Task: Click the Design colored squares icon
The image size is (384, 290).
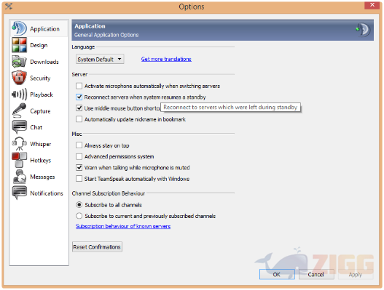Action: click(19, 45)
